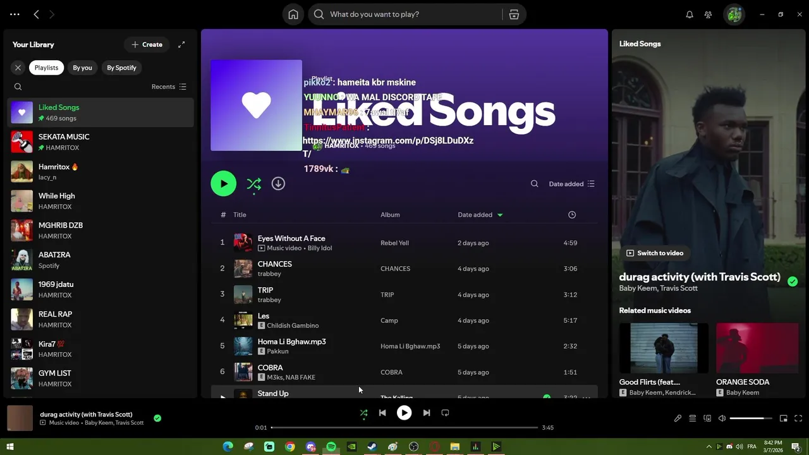Show hidden system tray icons chevron
Screen dimensions: 809x455
point(709,447)
